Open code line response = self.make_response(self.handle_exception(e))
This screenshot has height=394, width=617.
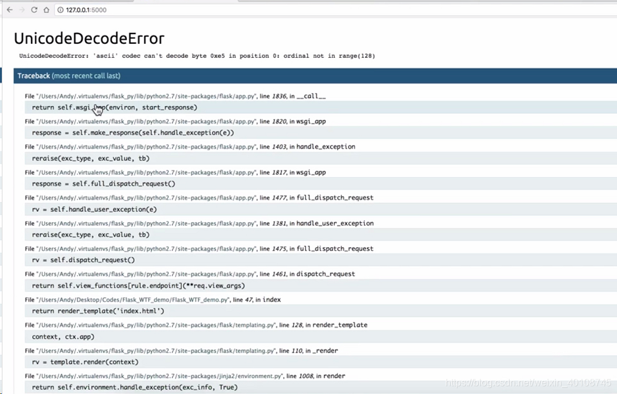pyautogui.click(x=321, y=133)
